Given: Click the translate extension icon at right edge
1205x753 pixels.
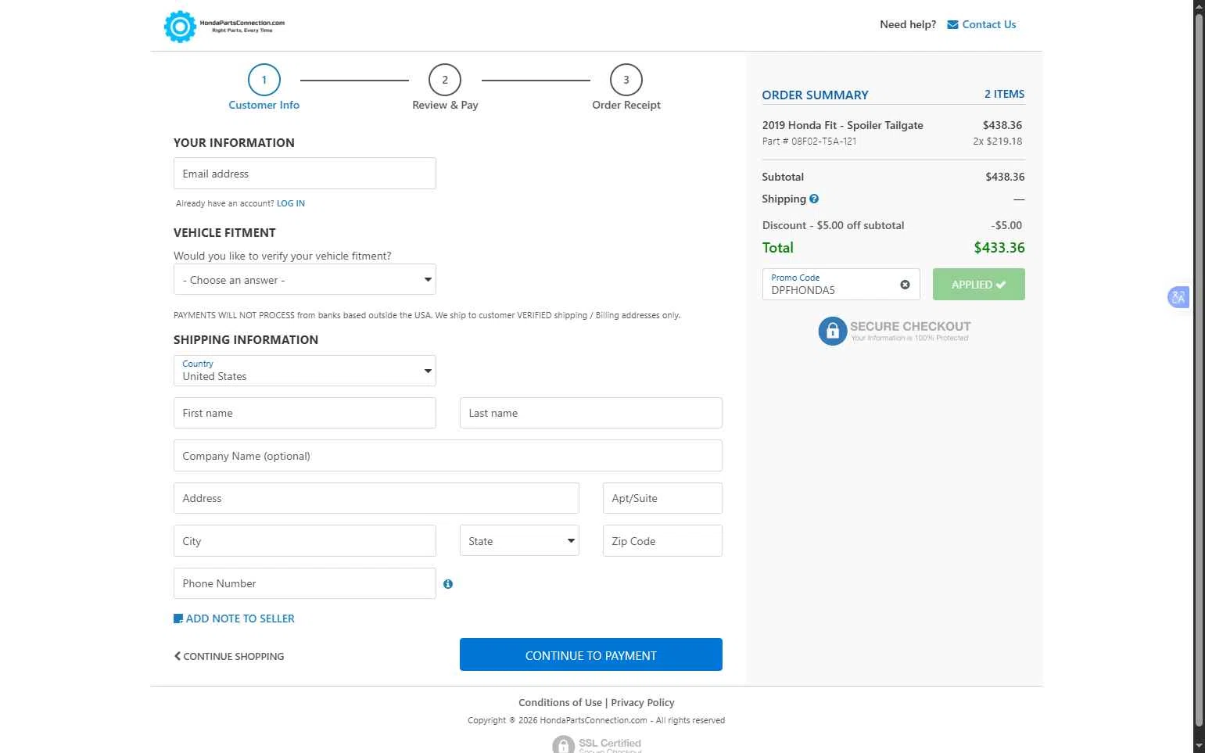Looking at the screenshot, I should coord(1178,297).
